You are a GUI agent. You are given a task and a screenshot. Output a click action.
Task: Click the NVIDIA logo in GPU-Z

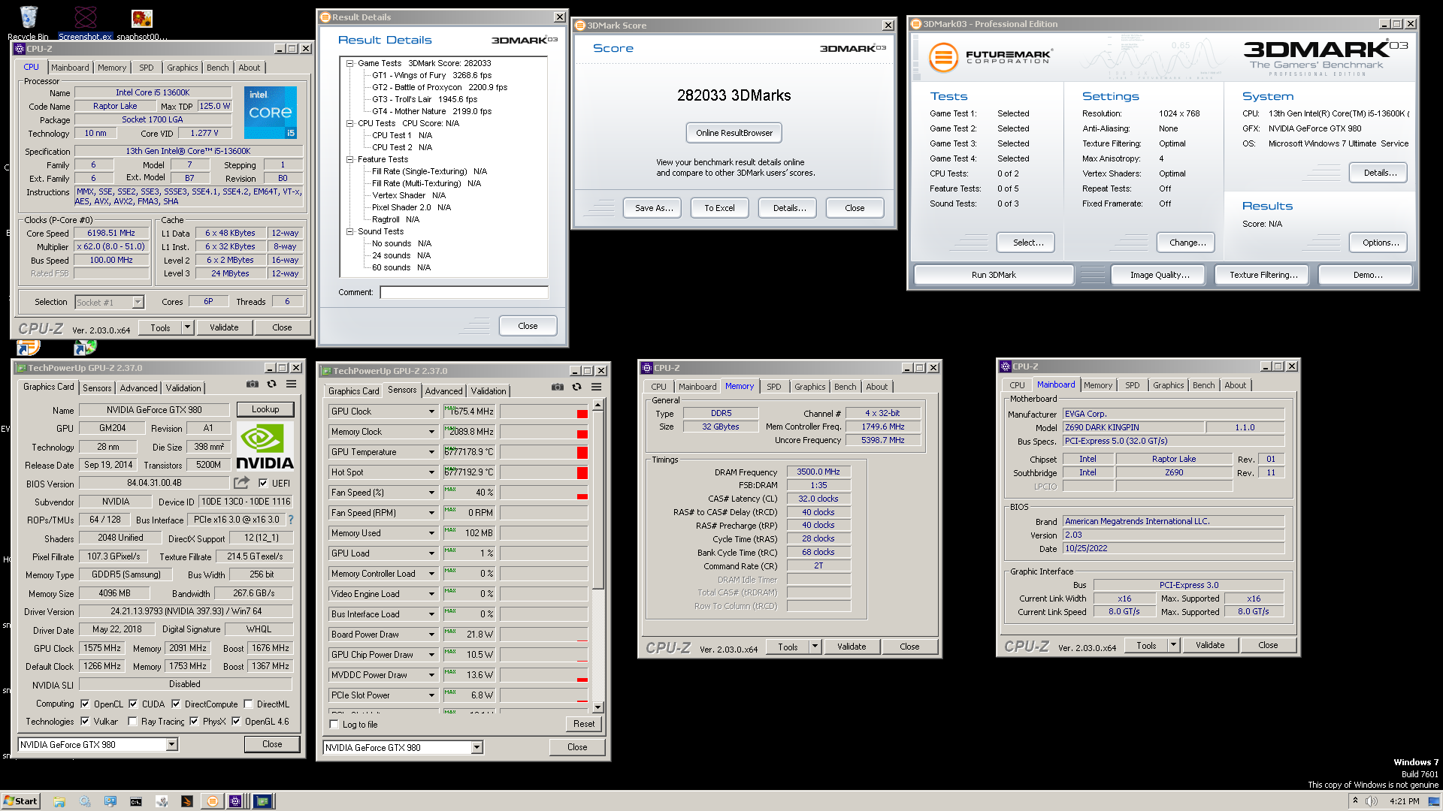tap(265, 446)
